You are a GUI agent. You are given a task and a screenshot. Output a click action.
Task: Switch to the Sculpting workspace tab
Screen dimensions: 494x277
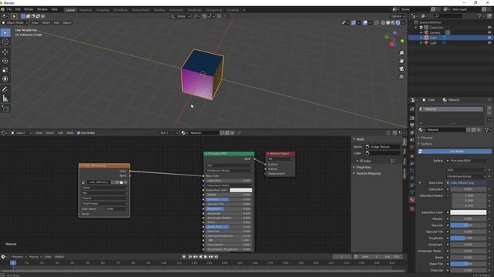103,10
